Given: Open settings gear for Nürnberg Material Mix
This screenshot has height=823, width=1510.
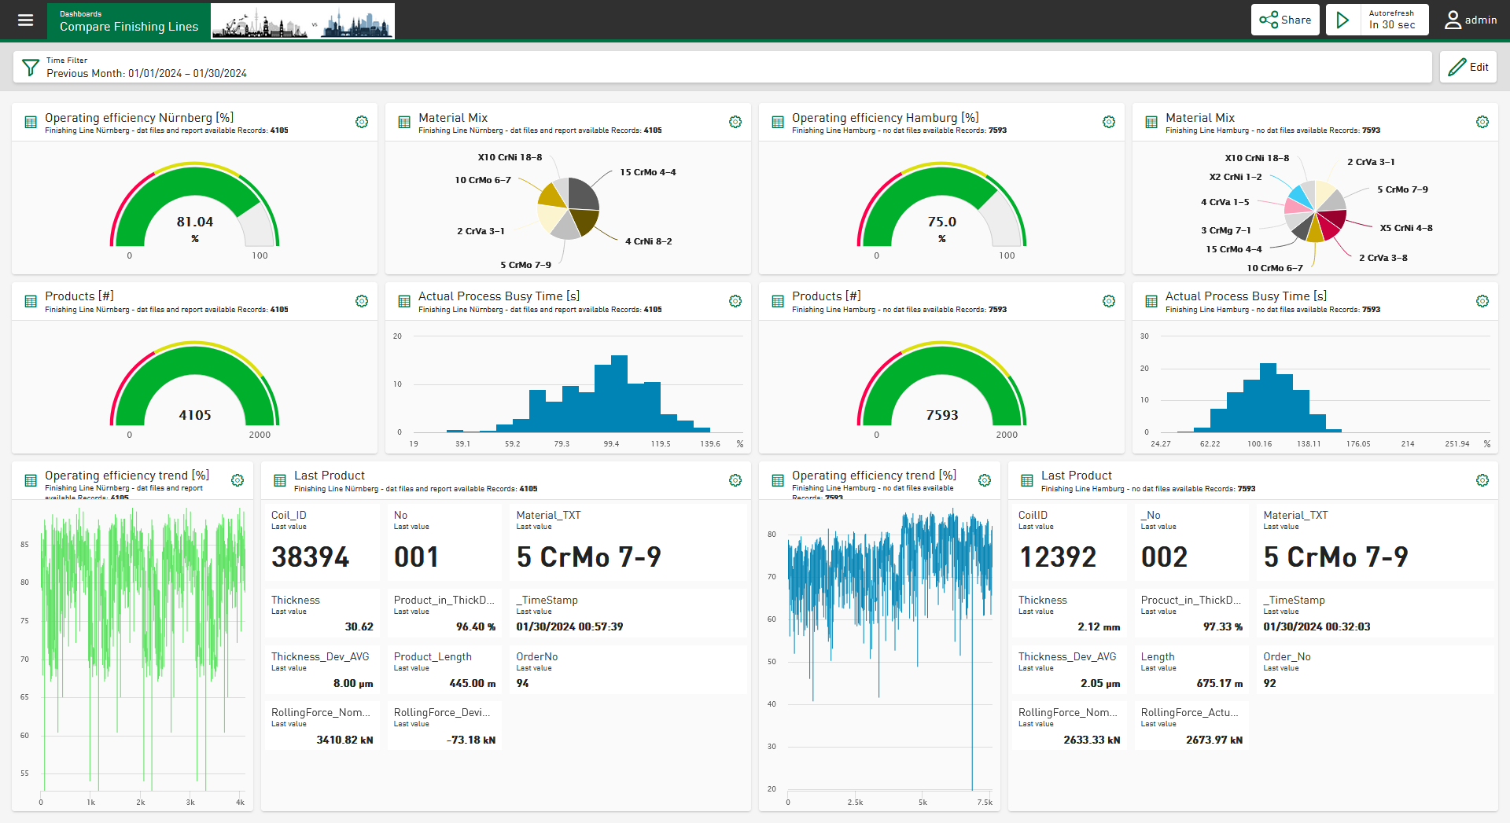Looking at the screenshot, I should tap(735, 122).
